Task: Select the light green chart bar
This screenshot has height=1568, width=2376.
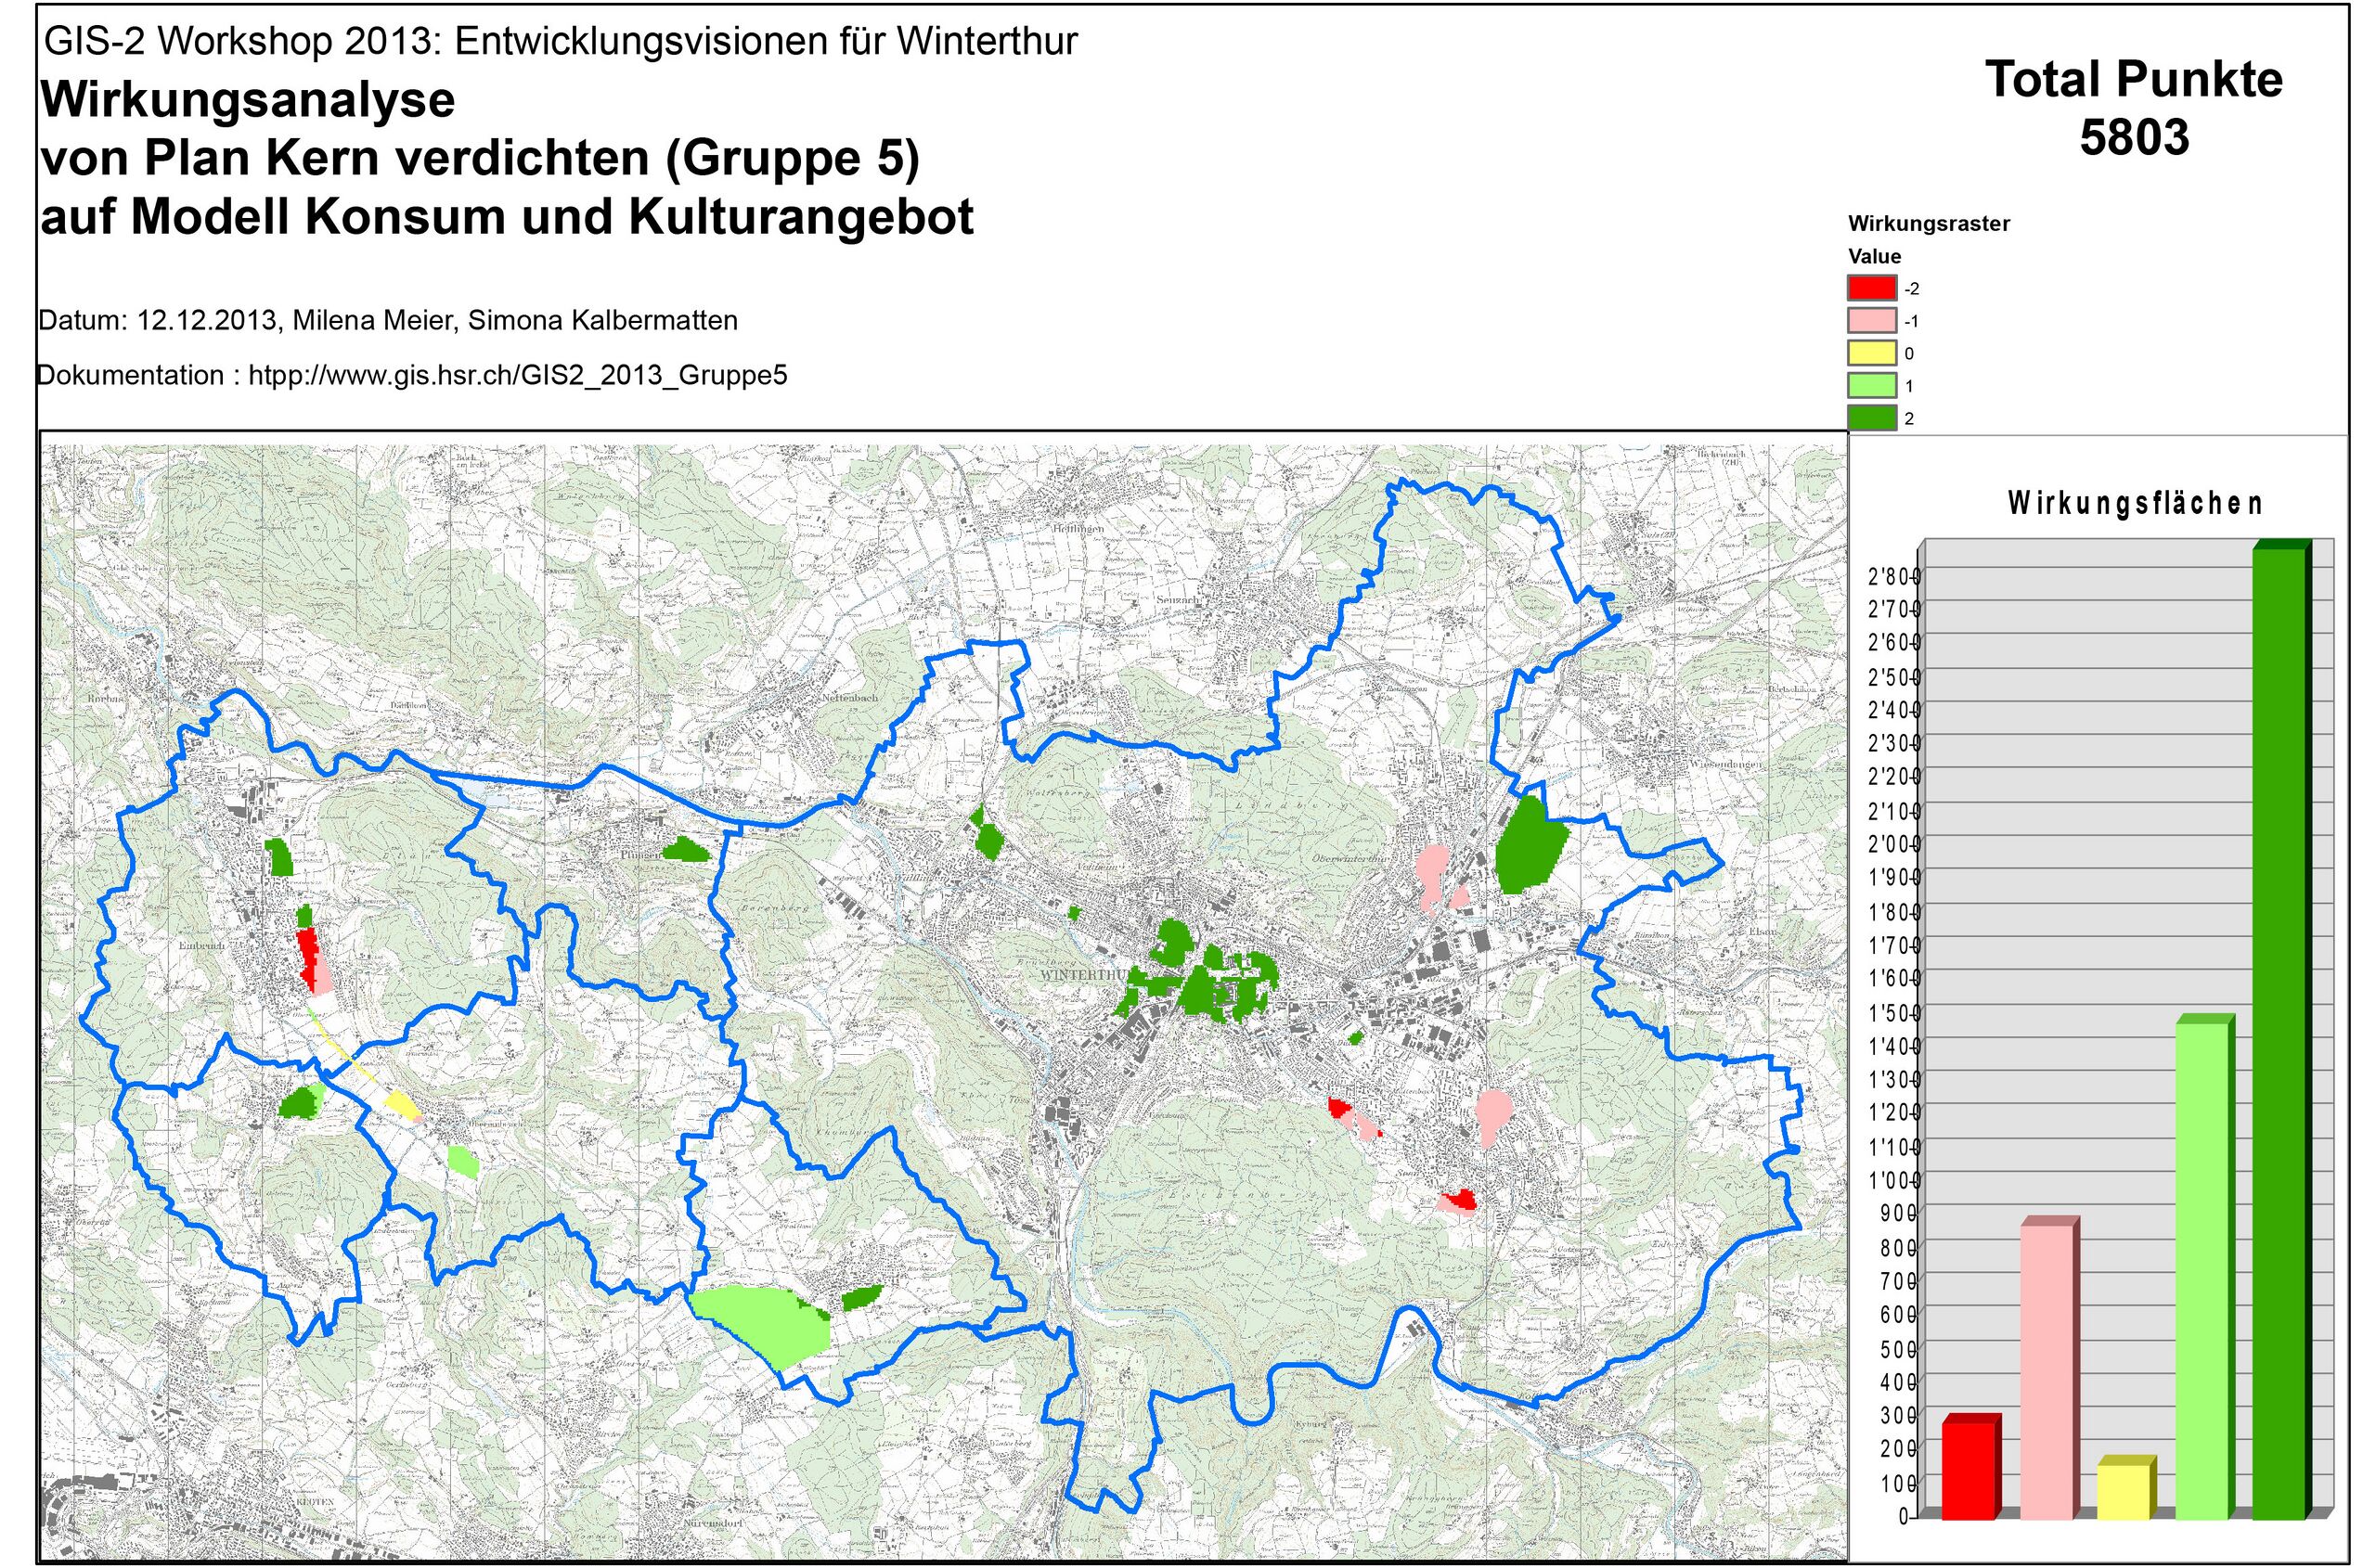Action: (x=2201, y=1271)
